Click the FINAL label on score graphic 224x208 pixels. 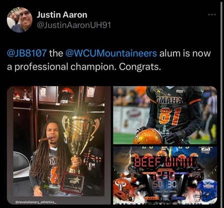(165, 200)
